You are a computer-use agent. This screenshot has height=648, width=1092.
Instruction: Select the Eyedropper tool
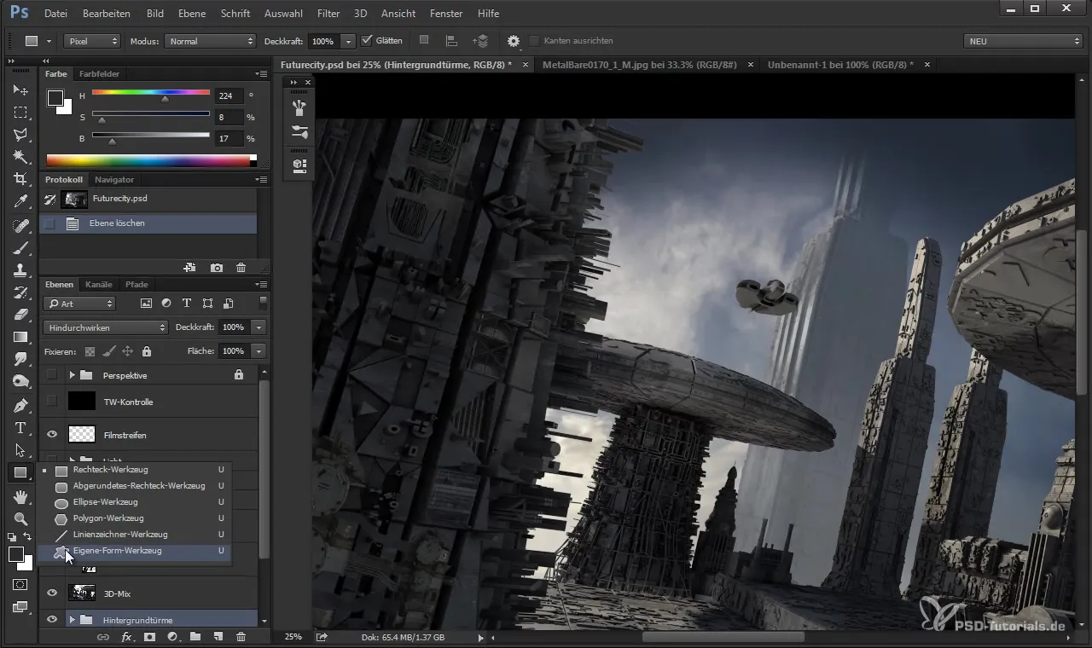(20, 202)
